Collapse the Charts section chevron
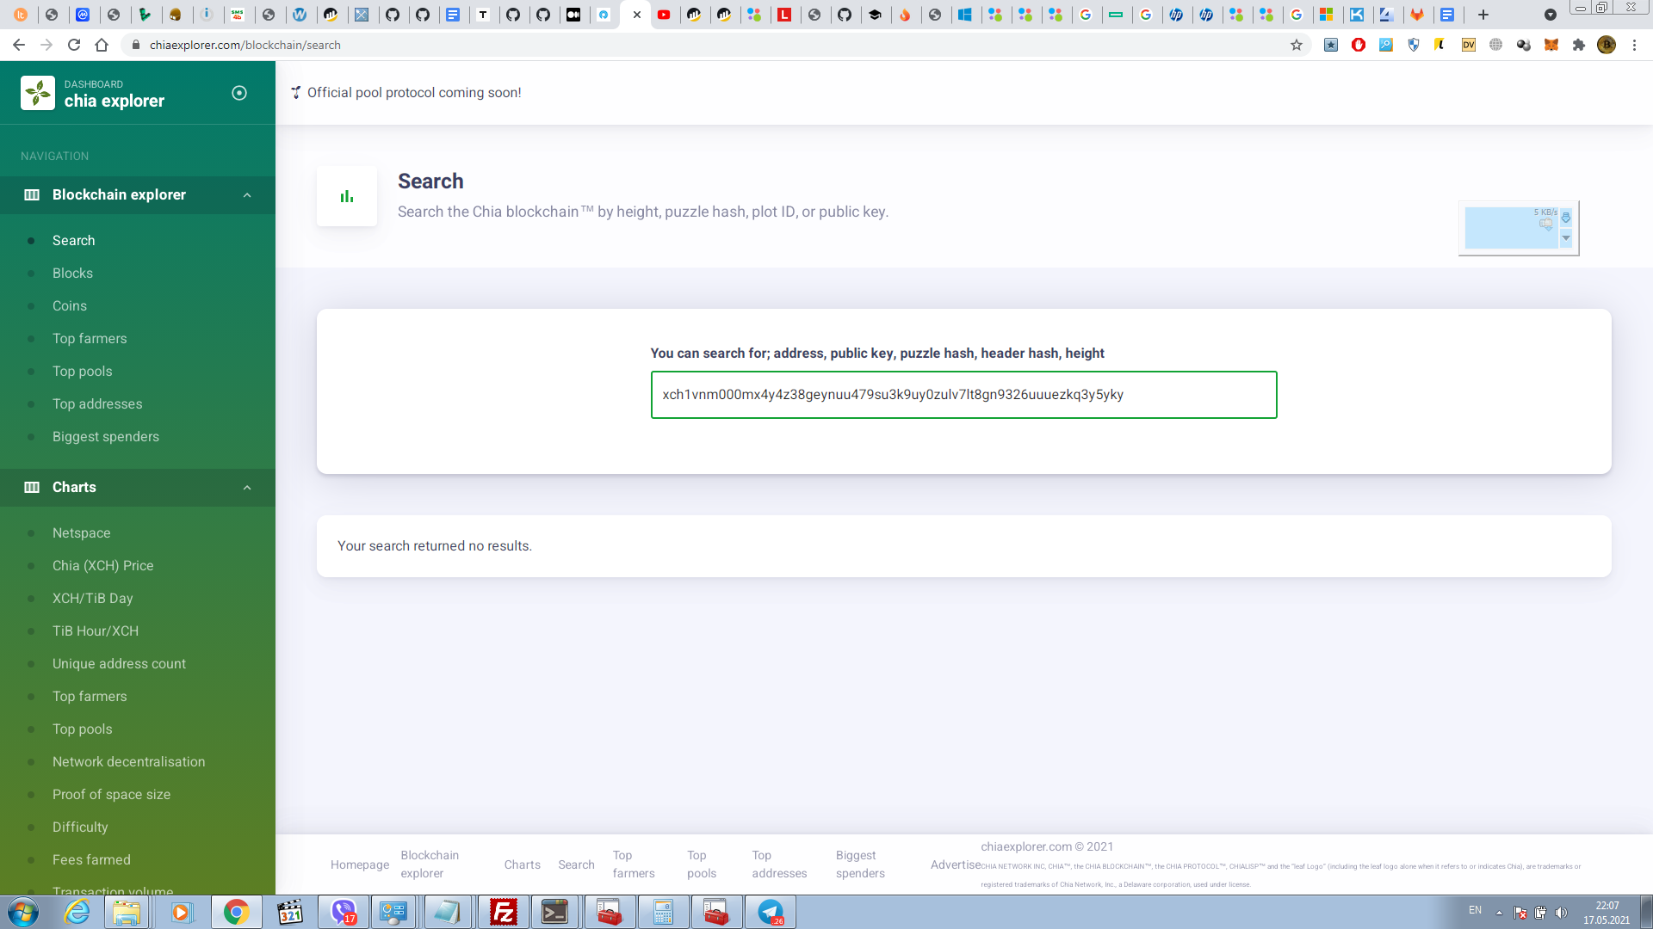 click(x=247, y=488)
